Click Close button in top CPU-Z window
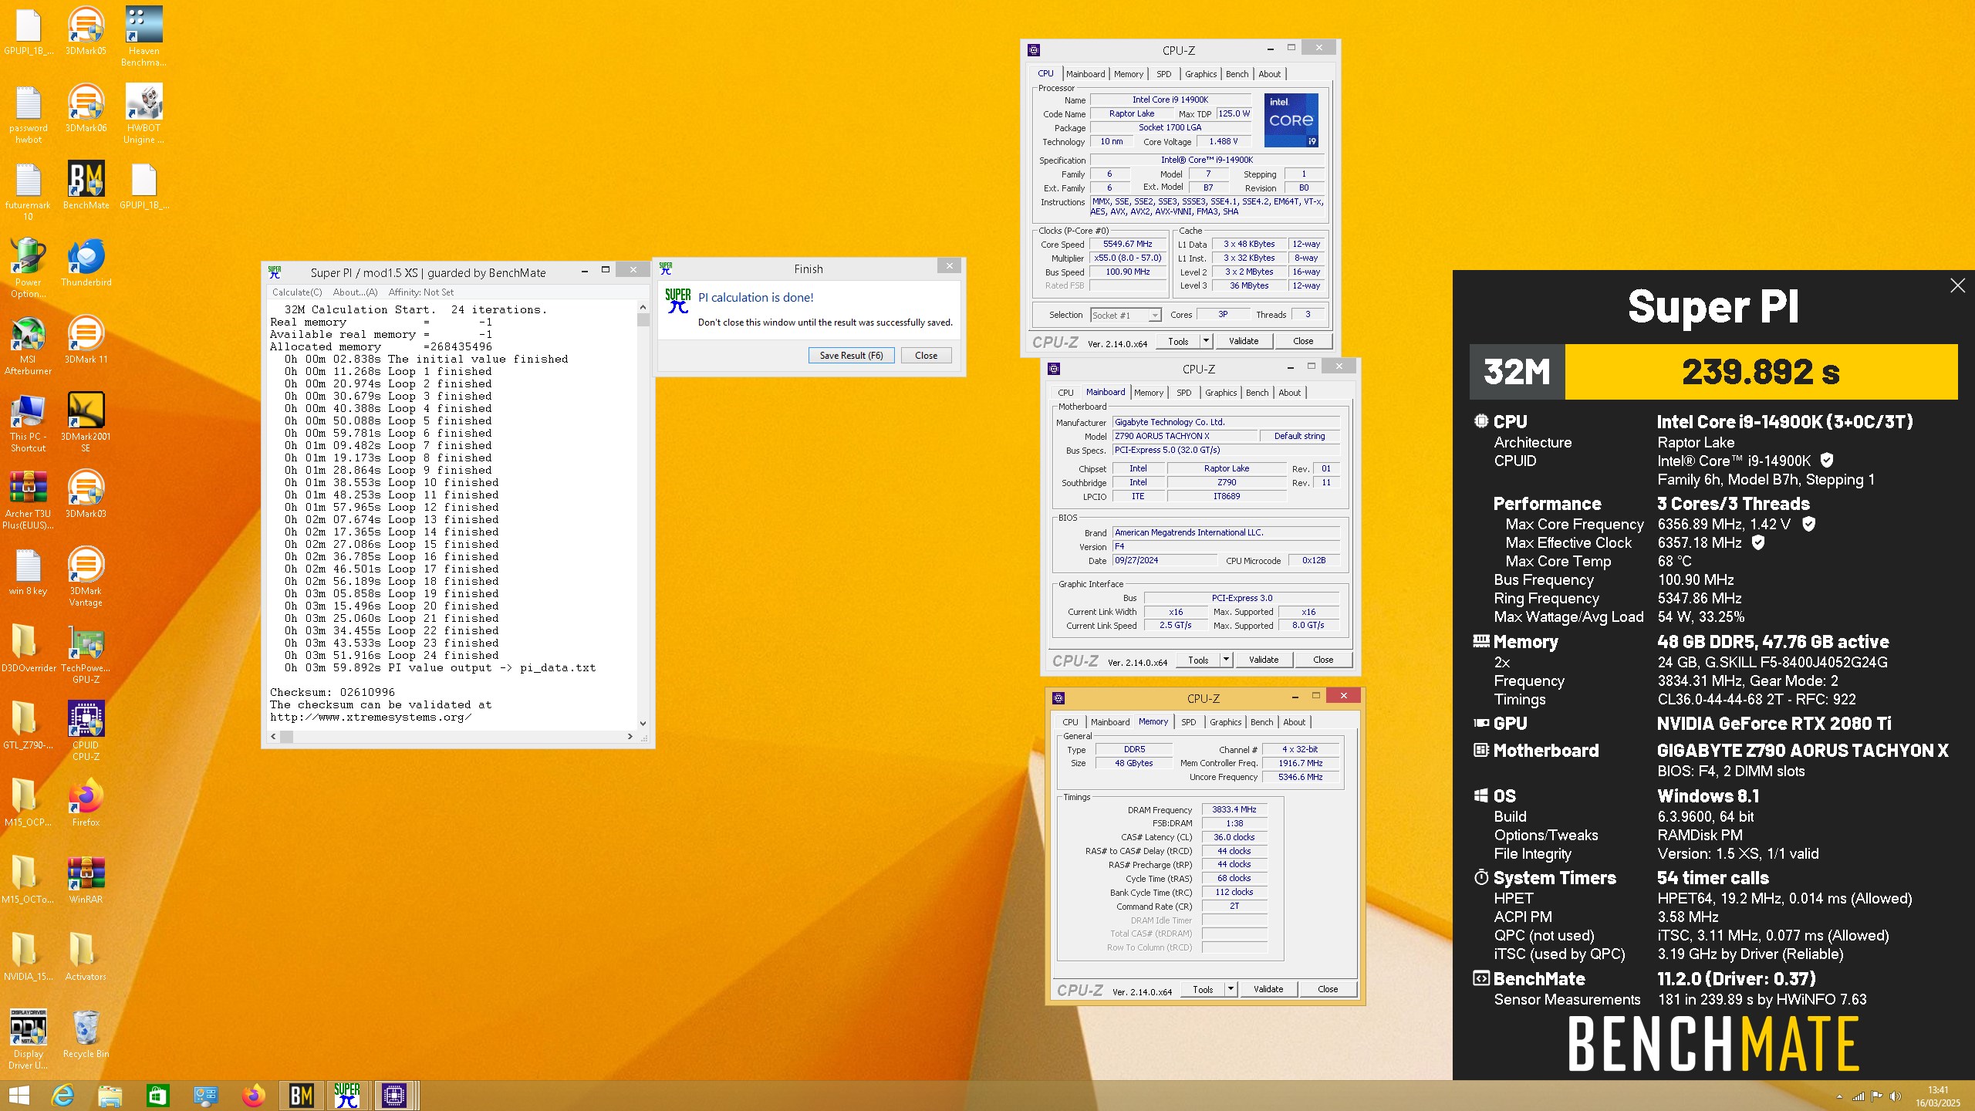This screenshot has width=1975, height=1111. pyautogui.click(x=1302, y=341)
